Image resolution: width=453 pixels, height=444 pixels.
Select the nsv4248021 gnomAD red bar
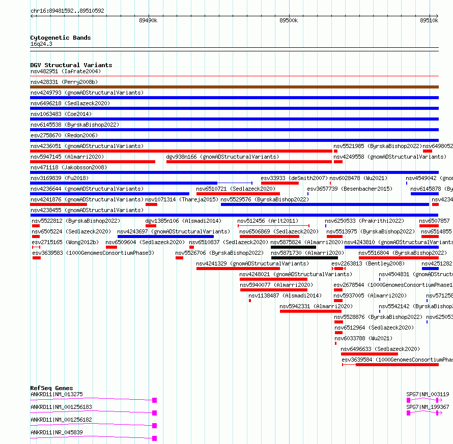coord(274,279)
